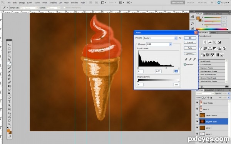Hide Layer 5 using eye icon

click(197, 134)
